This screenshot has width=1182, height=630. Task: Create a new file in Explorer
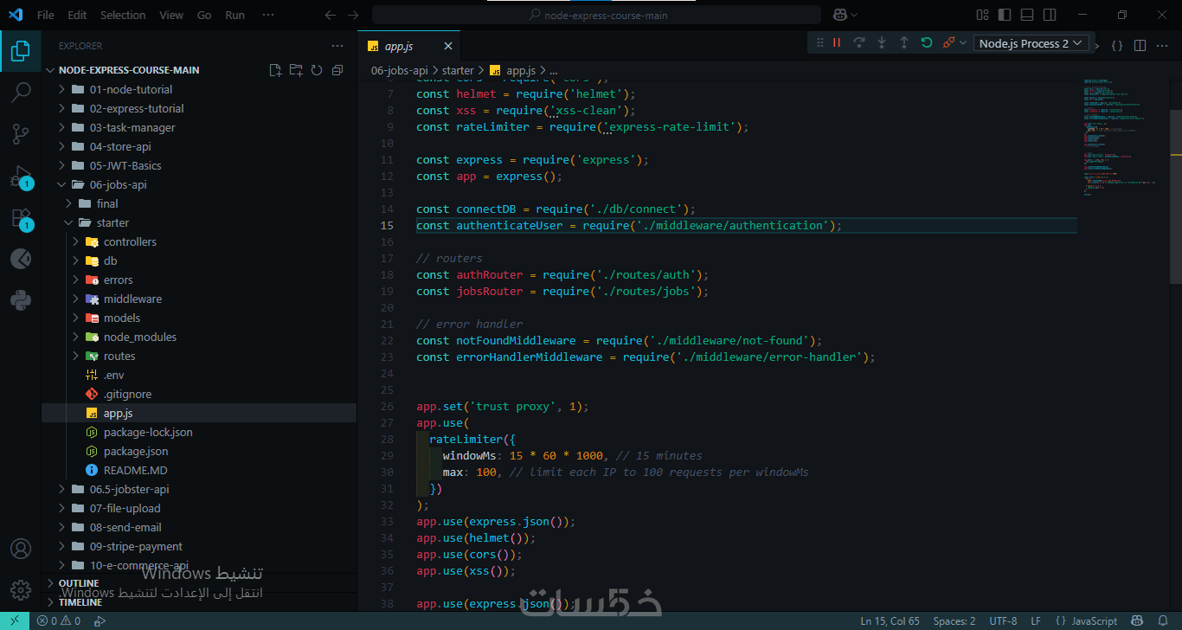click(275, 70)
